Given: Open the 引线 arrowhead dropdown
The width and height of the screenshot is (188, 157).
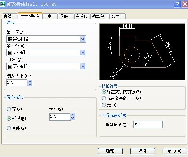Looking at the screenshot, I should click(83, 66).
